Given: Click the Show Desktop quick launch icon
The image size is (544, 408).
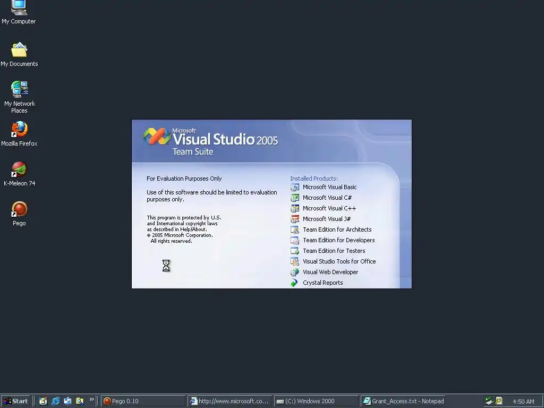Looking at the screenshot, I should (x=43, y=401).
